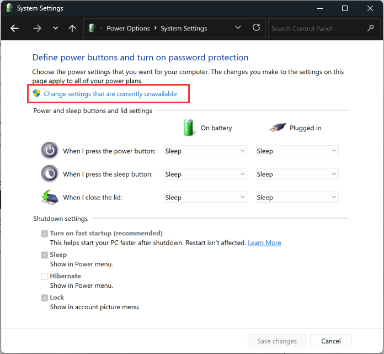The height and width of the screenshot is (354, 384).
Task: Expand address bar history dropdown
Action: pos(238,27)
